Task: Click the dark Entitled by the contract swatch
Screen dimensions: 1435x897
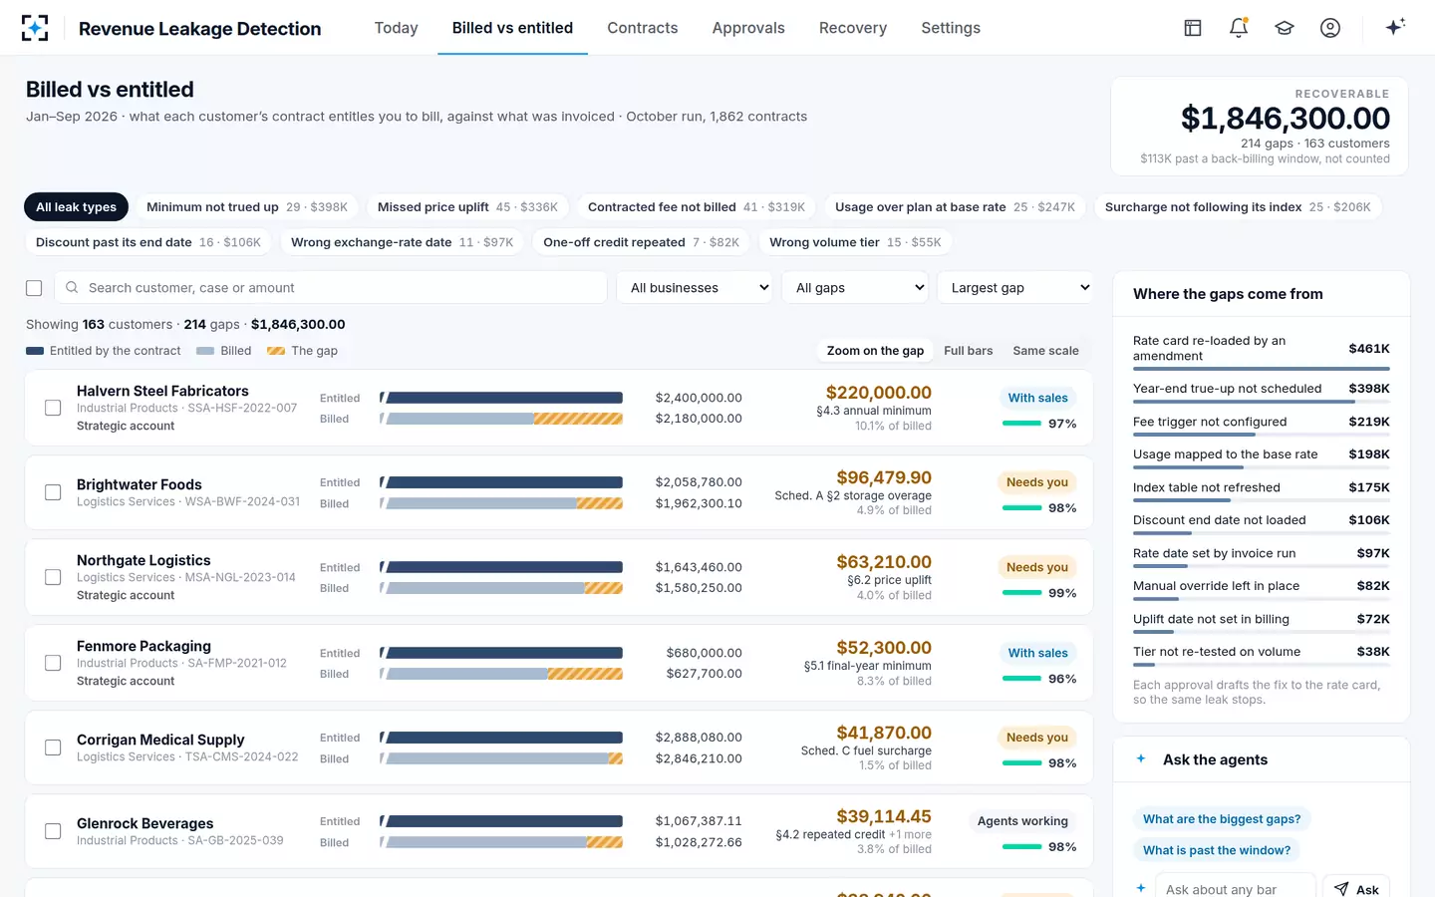Action: click(35, 351)
